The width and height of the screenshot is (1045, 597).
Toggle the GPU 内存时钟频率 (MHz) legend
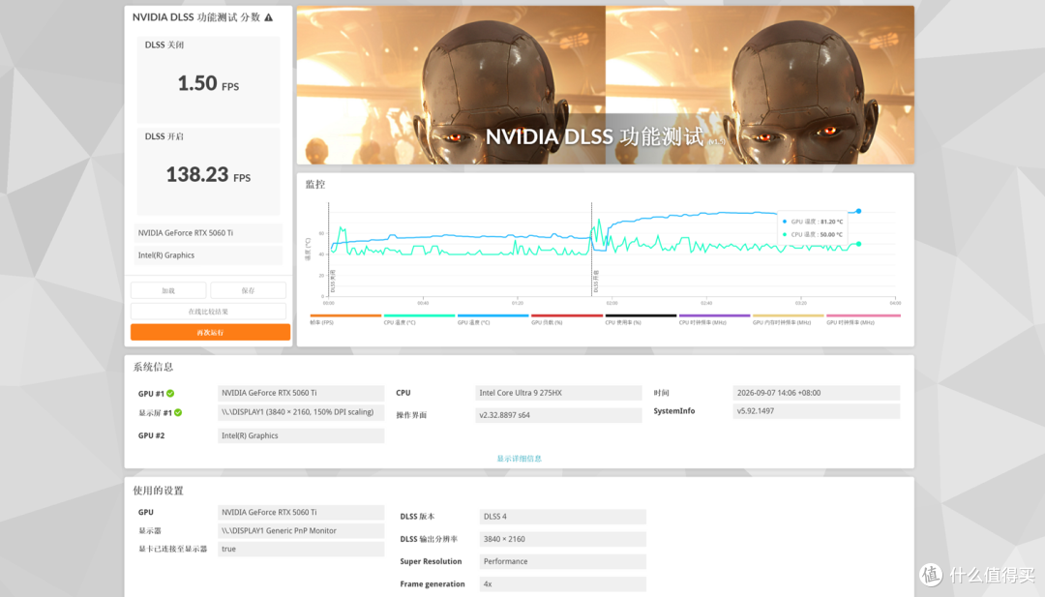(x=788, y=320)
